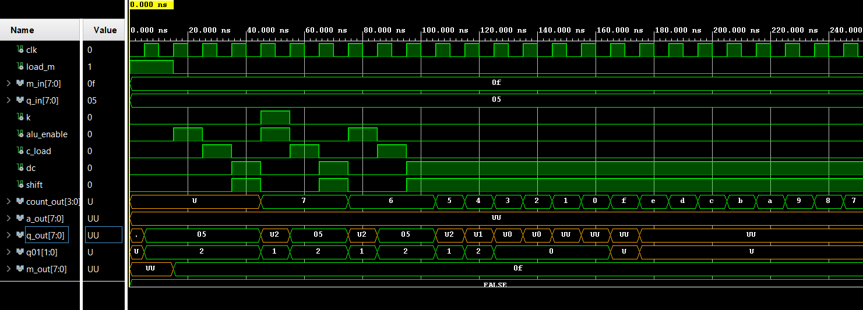The width and height of the screenshot is (863, 310).
Task: Expand the q01[1:0] bus signal
Action: click(9, 252)
